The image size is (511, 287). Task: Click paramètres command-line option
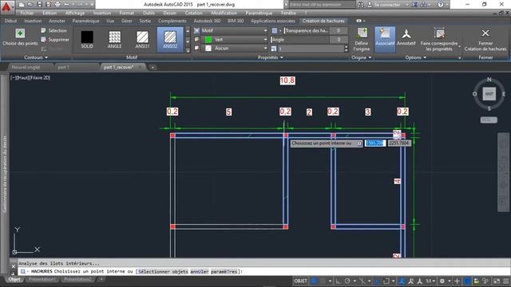224,271
